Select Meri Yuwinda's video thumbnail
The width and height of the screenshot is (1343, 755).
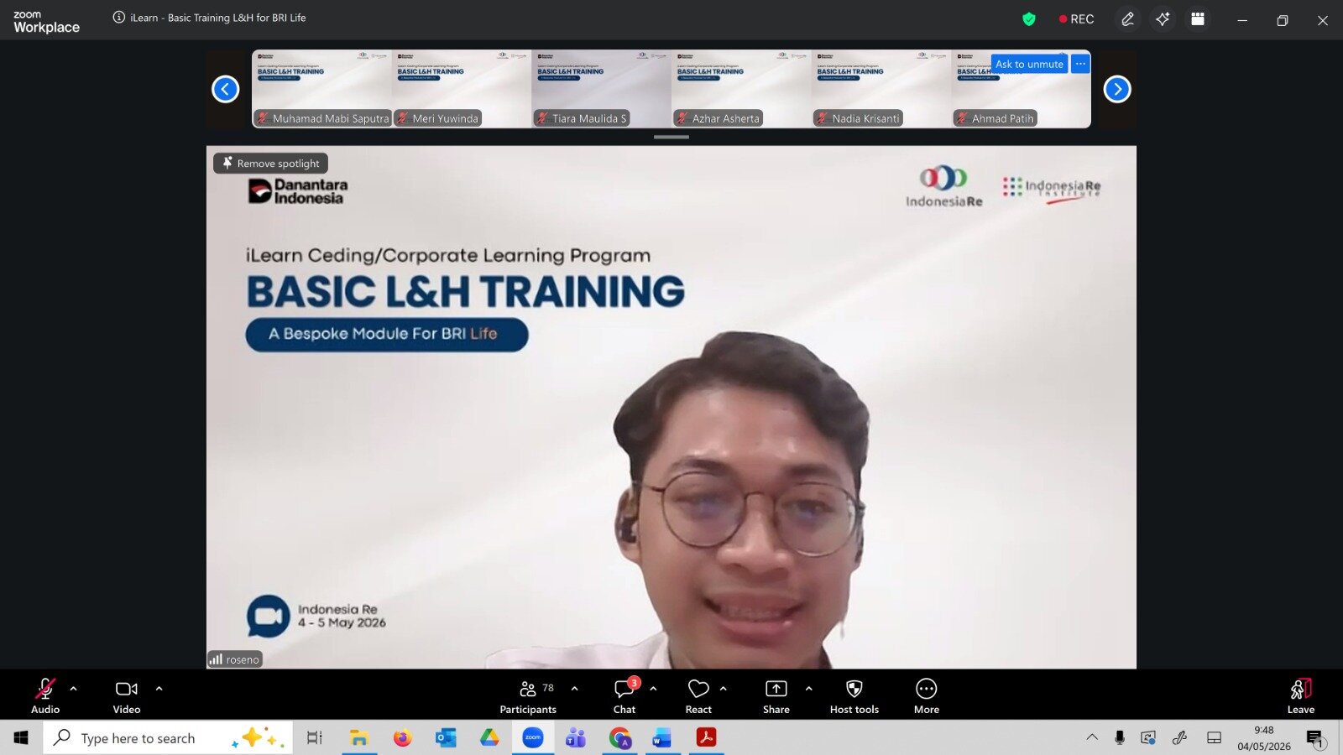coord(462,89)
